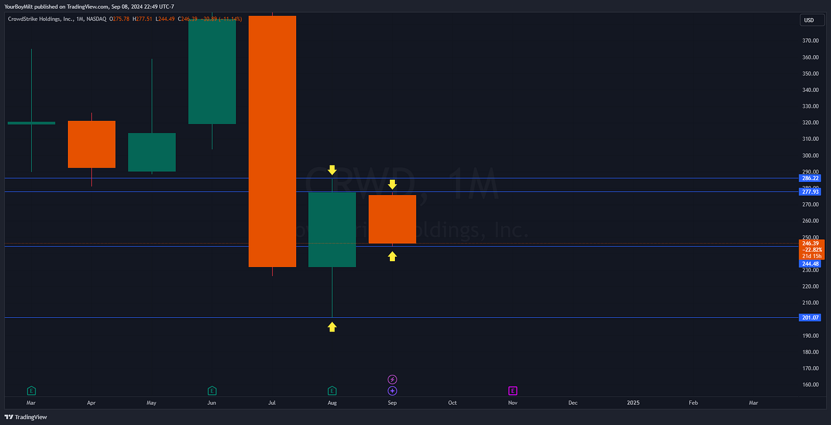The width and height of the screenshot is (831, 425).
Task: Select the large orange July candle
Action: [272, 141]
